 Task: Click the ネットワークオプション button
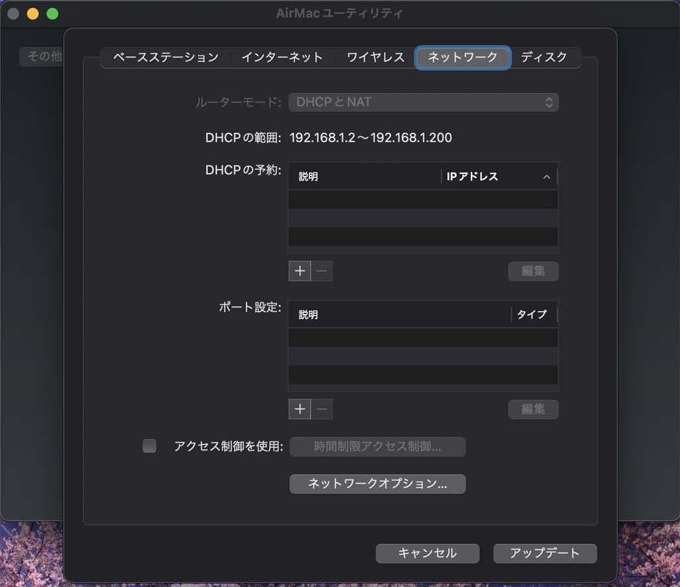click(x=377, y=484)
